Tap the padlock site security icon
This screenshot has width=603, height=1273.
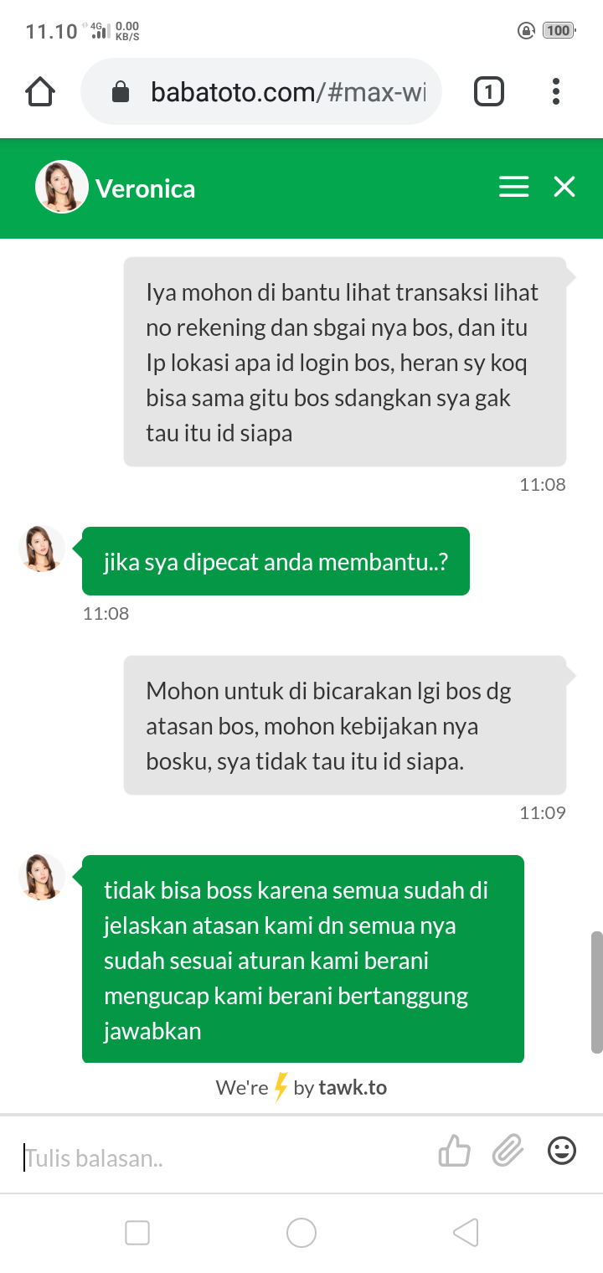pyautogui.click(x=121, y=91)
